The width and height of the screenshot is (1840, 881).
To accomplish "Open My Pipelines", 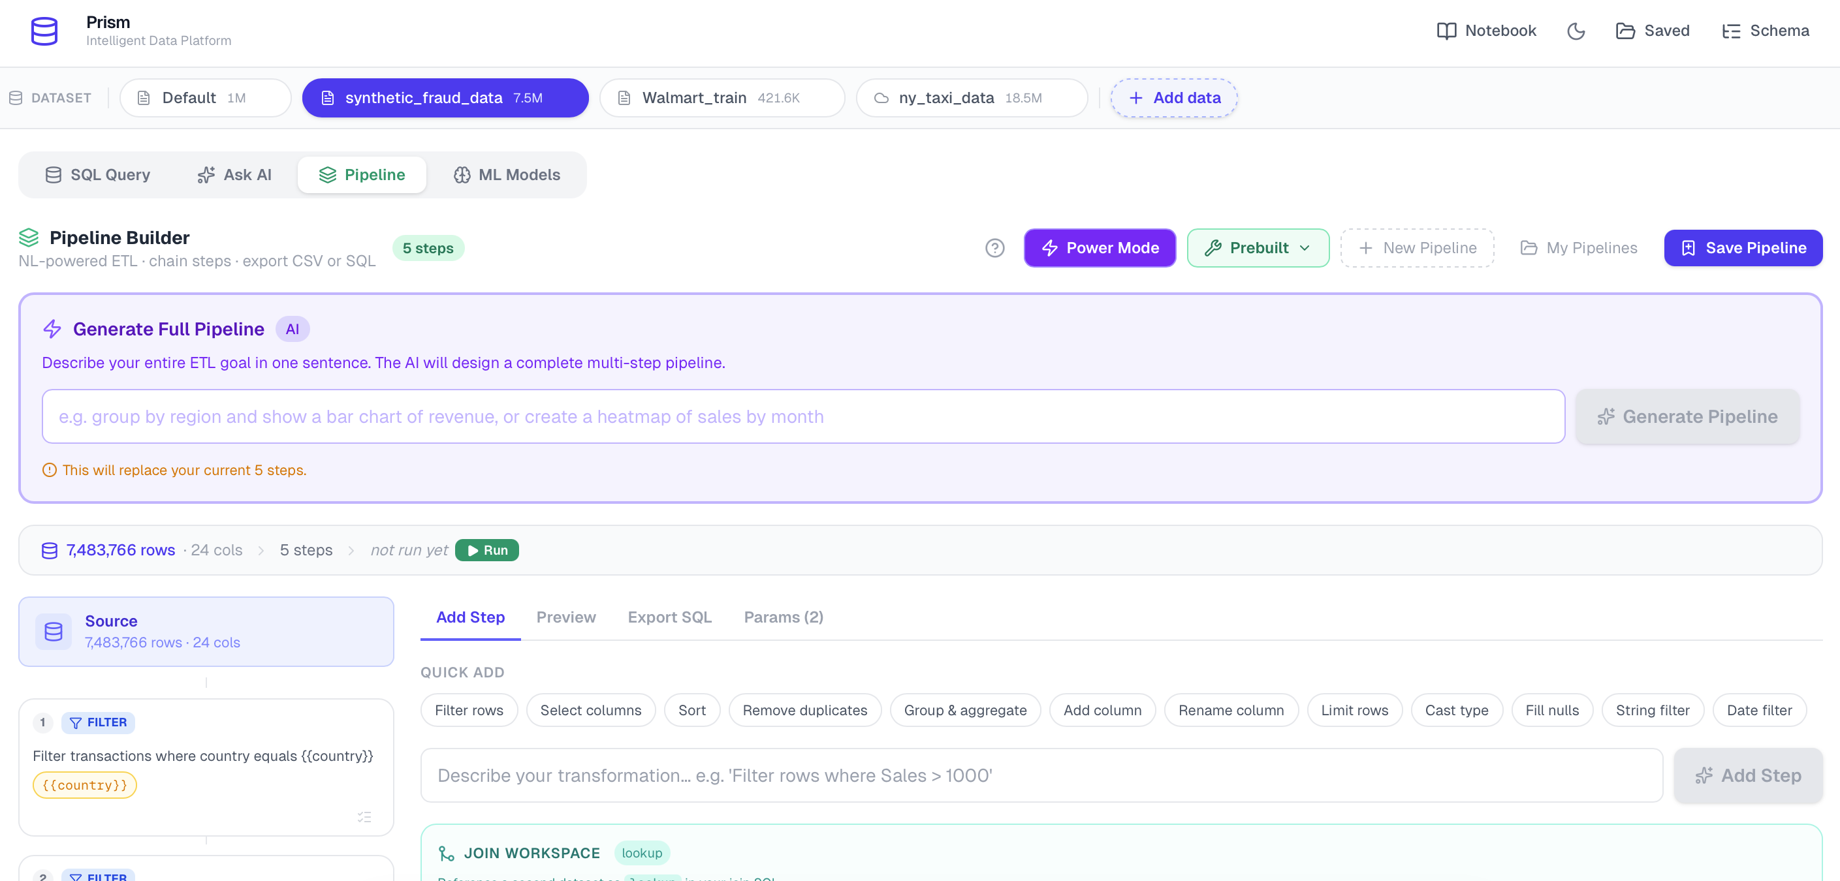I will (1579, 248).
